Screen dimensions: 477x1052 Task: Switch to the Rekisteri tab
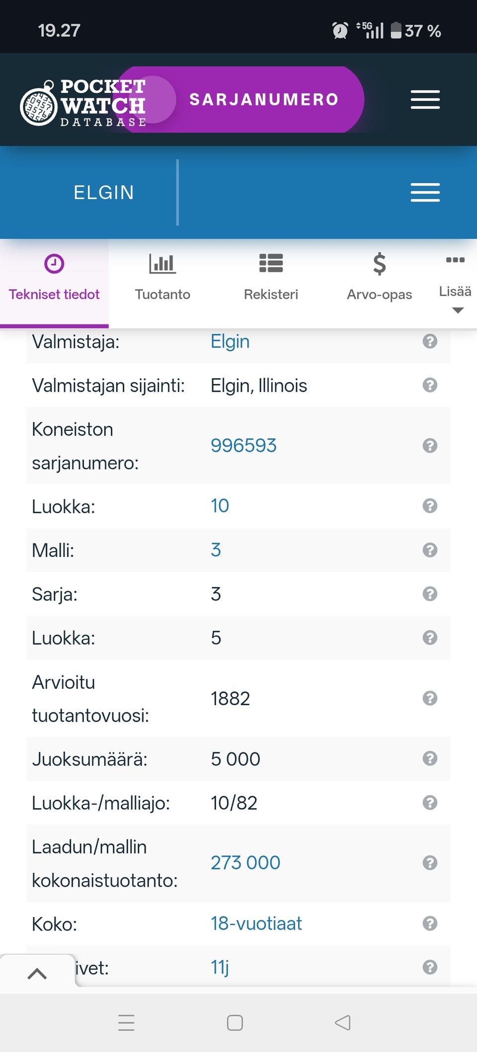[x=271, y=278]
